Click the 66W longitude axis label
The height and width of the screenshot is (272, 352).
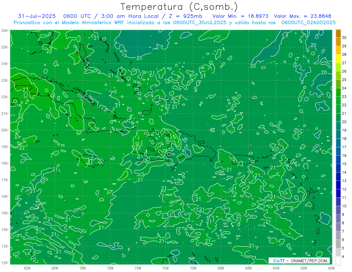point(248,268)
